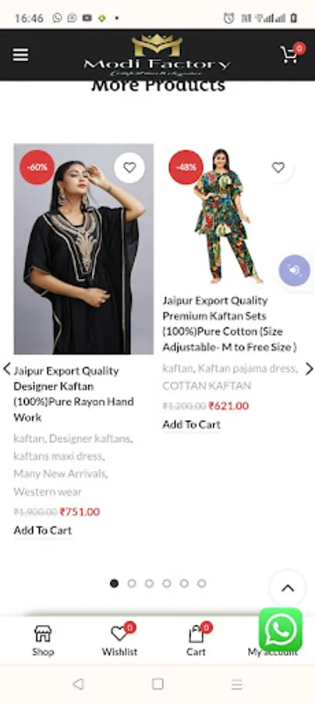
Task: Open 'Kaftan pajama dress' category link
Action: 247,369
